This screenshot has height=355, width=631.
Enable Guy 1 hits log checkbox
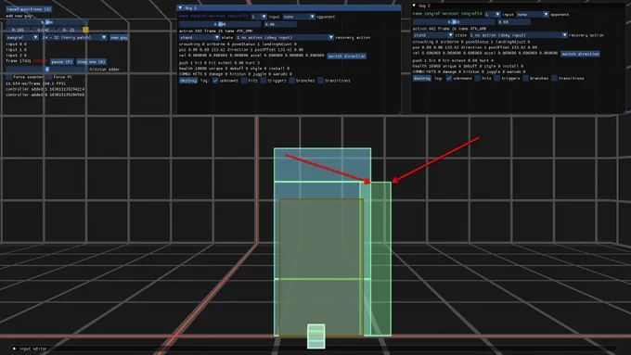tap(244, 81)
